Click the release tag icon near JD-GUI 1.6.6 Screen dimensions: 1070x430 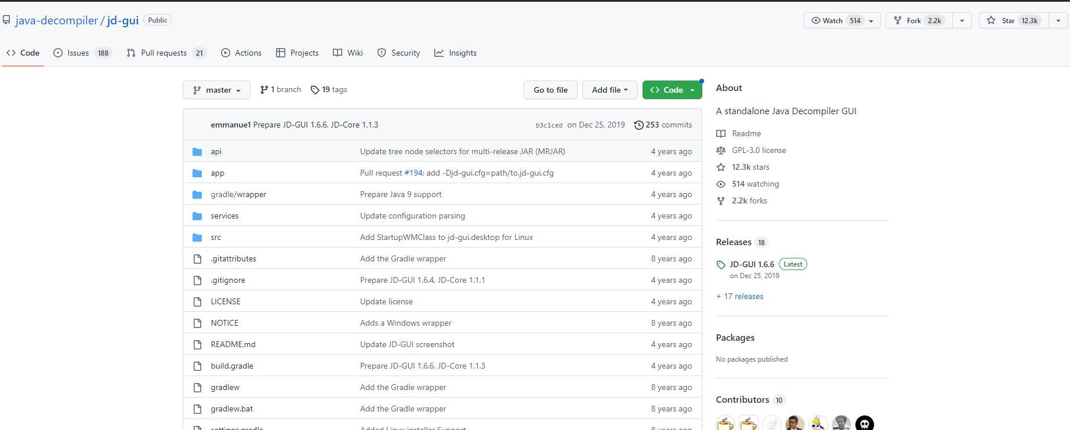click(721, 265)
